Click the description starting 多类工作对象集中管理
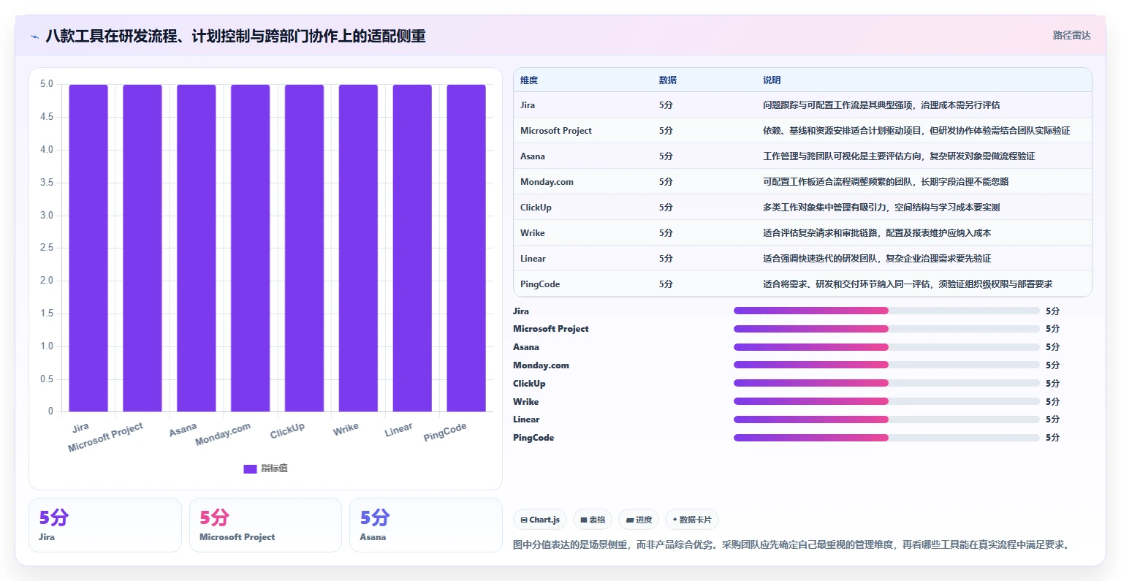Image resolution: width=1121 pixels, height=581 pixels. [881, 208]
